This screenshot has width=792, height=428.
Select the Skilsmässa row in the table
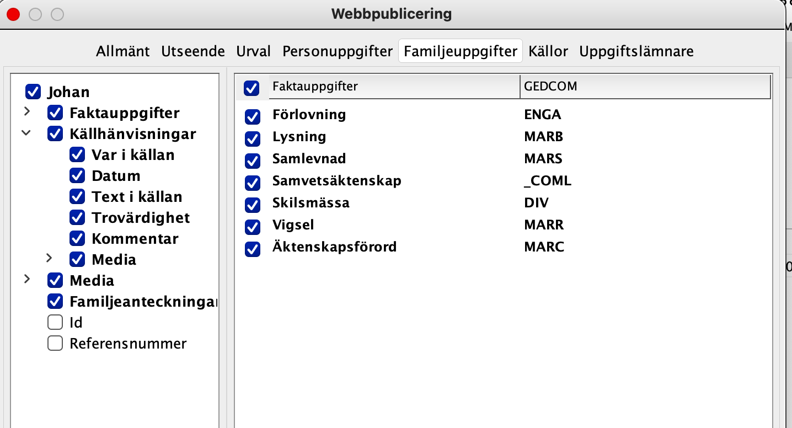click(x=504, y=203)
